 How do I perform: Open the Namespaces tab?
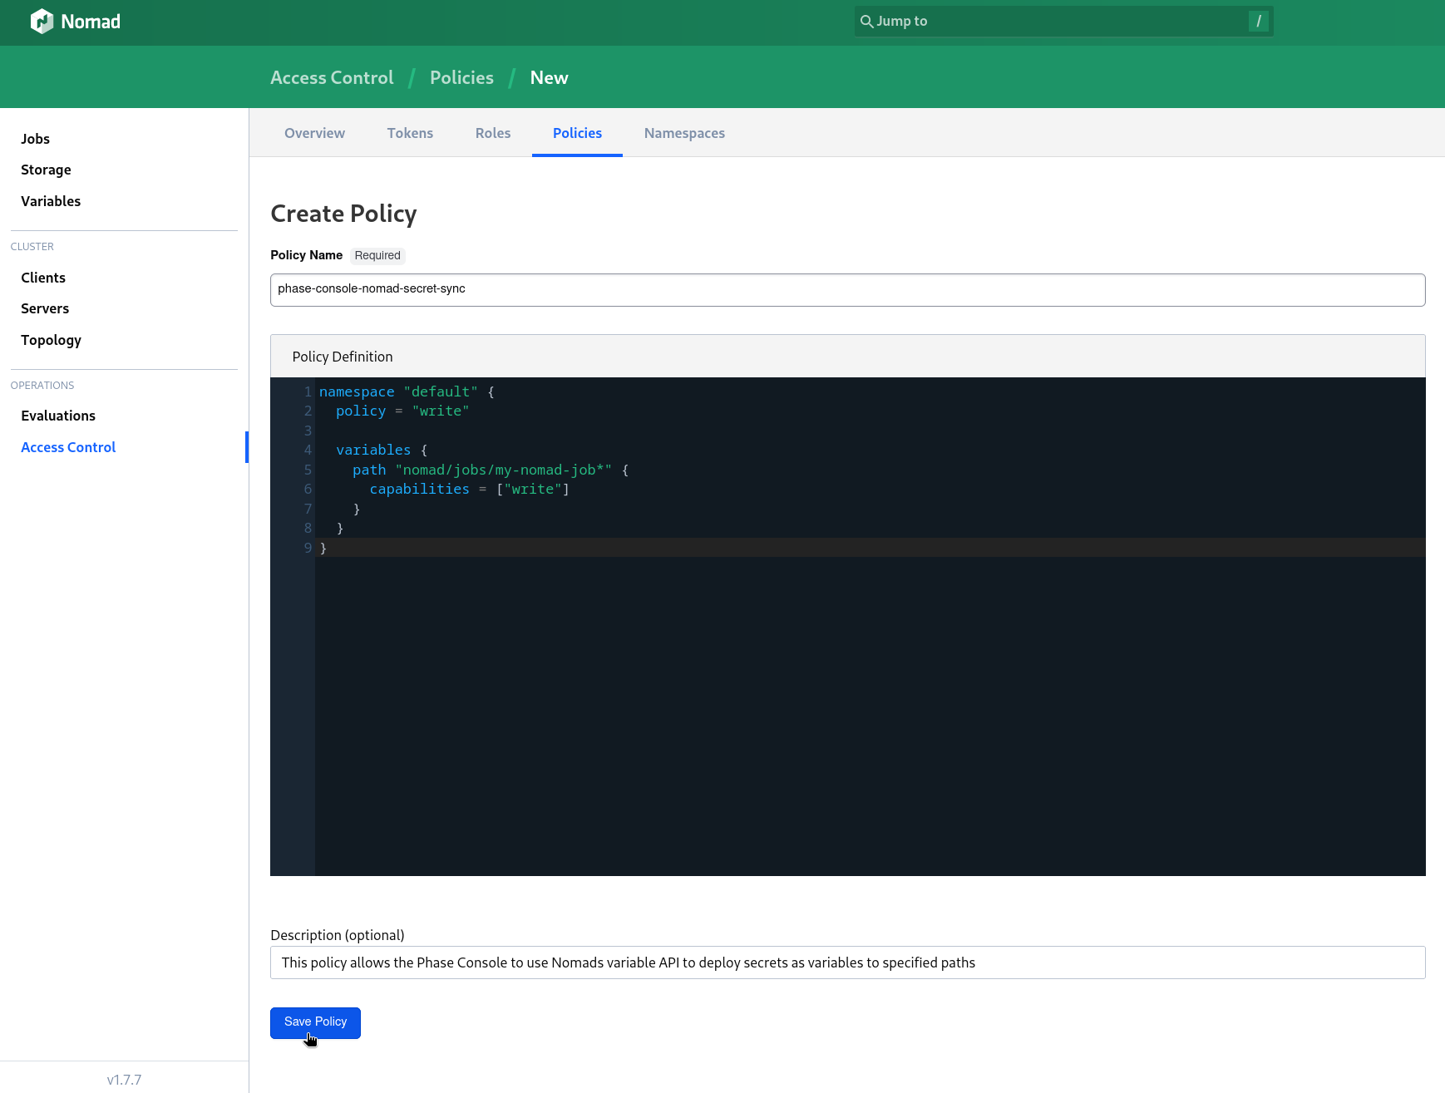point(683,133)
